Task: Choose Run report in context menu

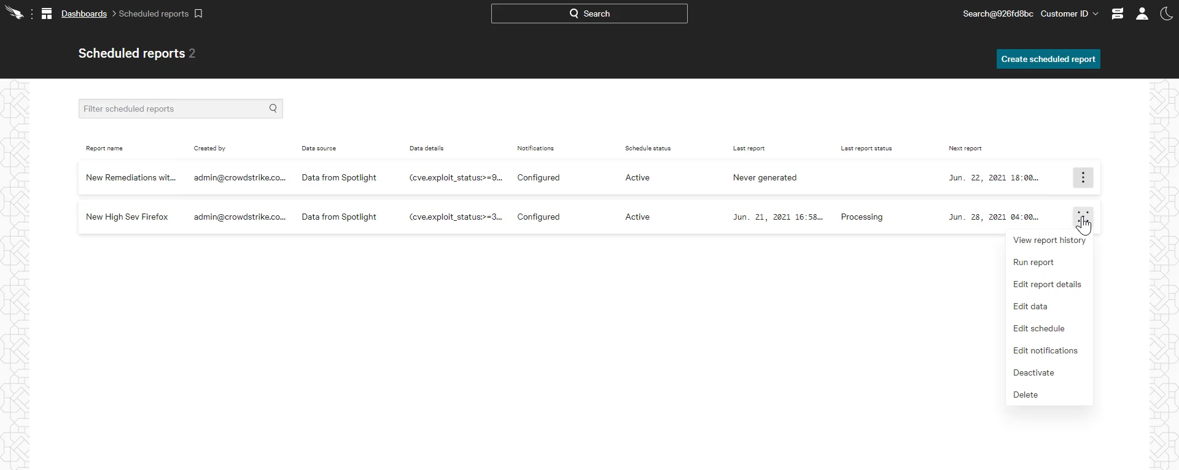Action: (x=1033, y=262)
